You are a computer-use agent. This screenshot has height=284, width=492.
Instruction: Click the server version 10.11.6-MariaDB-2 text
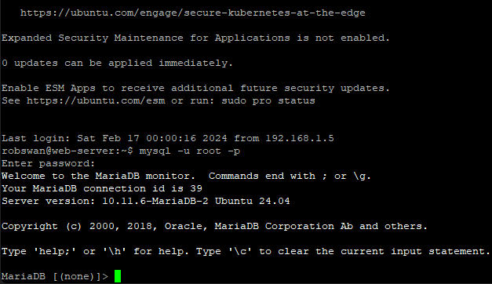(155, 201)
